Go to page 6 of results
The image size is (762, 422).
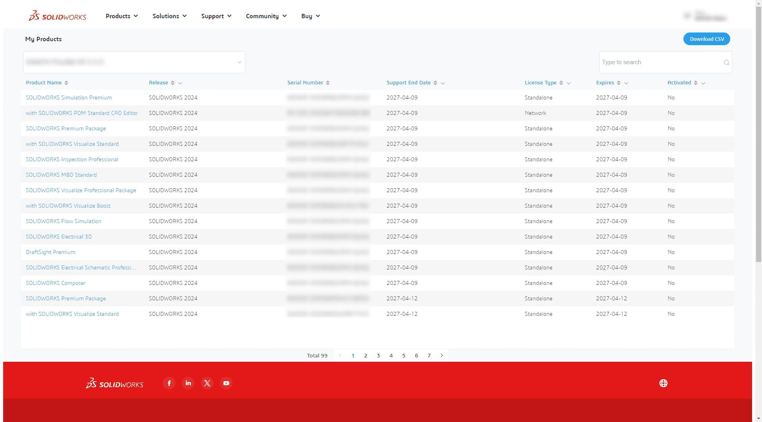[416, 355]
